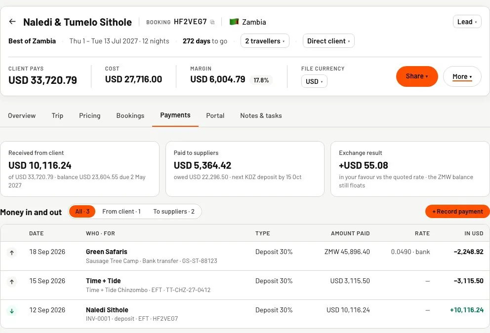490x333 pixels.
Task: Click the 17.8% margin badge
Action: pyautogui.click(x=261, y=80)
